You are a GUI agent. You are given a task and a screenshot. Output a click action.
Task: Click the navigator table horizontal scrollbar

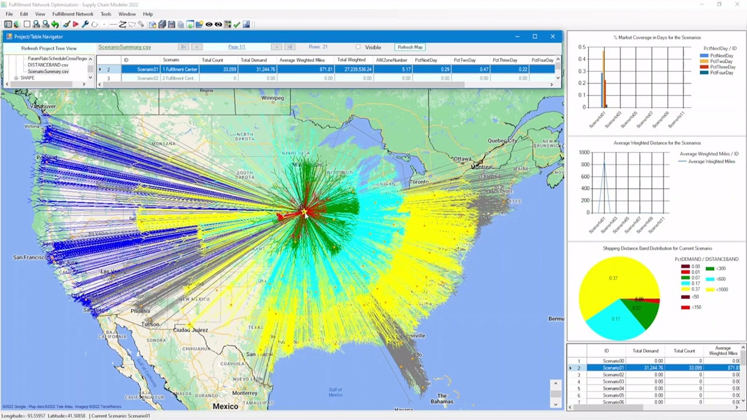click(x=284, y=85)
